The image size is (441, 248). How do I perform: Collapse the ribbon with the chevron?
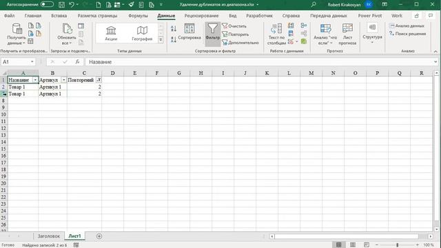click(x=435, y=51)
